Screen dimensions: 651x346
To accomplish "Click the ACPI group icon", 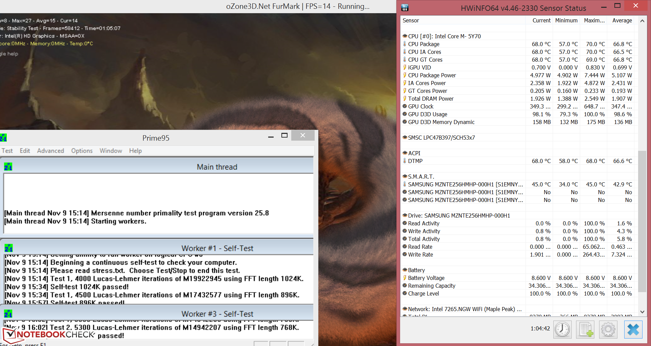I will (x=405, y=153).
